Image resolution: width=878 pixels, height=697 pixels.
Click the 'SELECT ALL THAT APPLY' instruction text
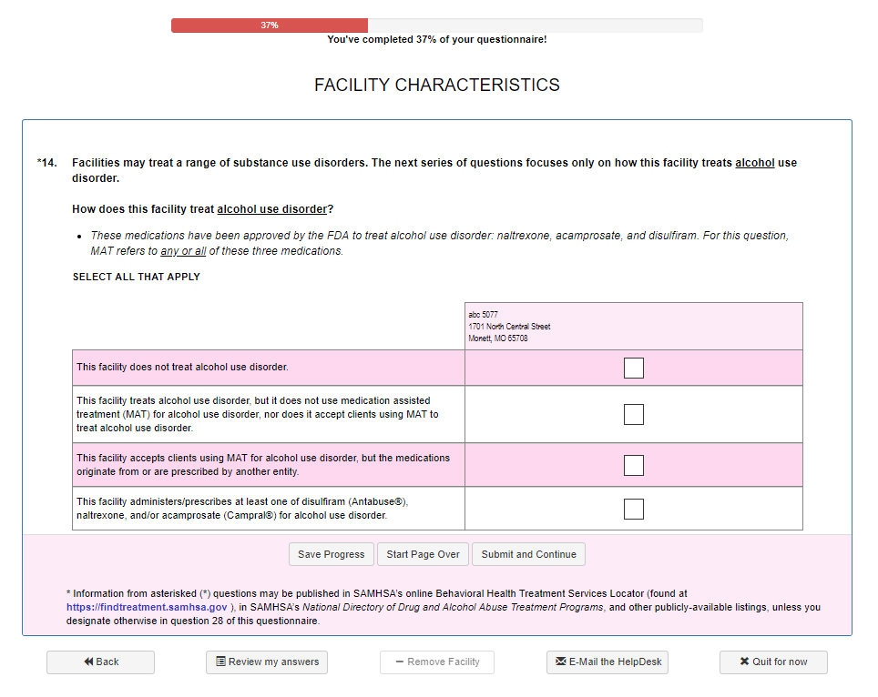click(137, 277)
